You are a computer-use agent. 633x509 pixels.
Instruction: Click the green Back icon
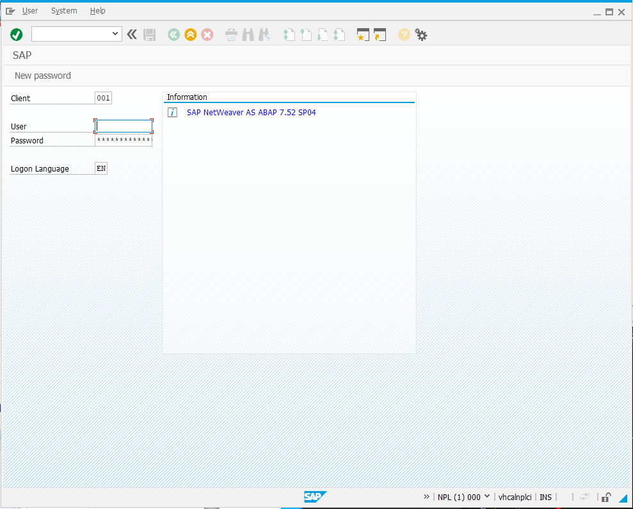coord(174,35)
